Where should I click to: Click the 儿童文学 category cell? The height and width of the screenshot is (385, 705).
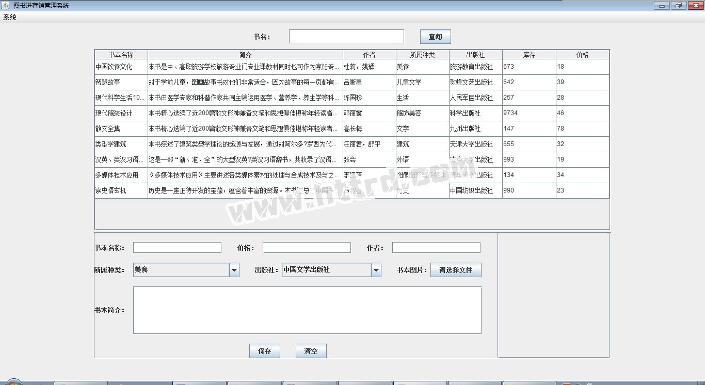pos(423,82)
